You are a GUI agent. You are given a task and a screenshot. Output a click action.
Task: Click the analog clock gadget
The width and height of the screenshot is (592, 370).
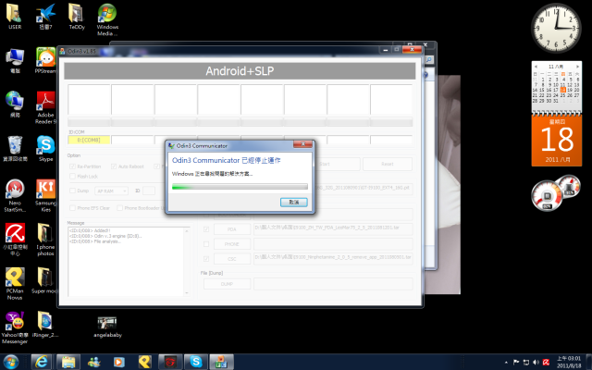(x=556, y=28)
